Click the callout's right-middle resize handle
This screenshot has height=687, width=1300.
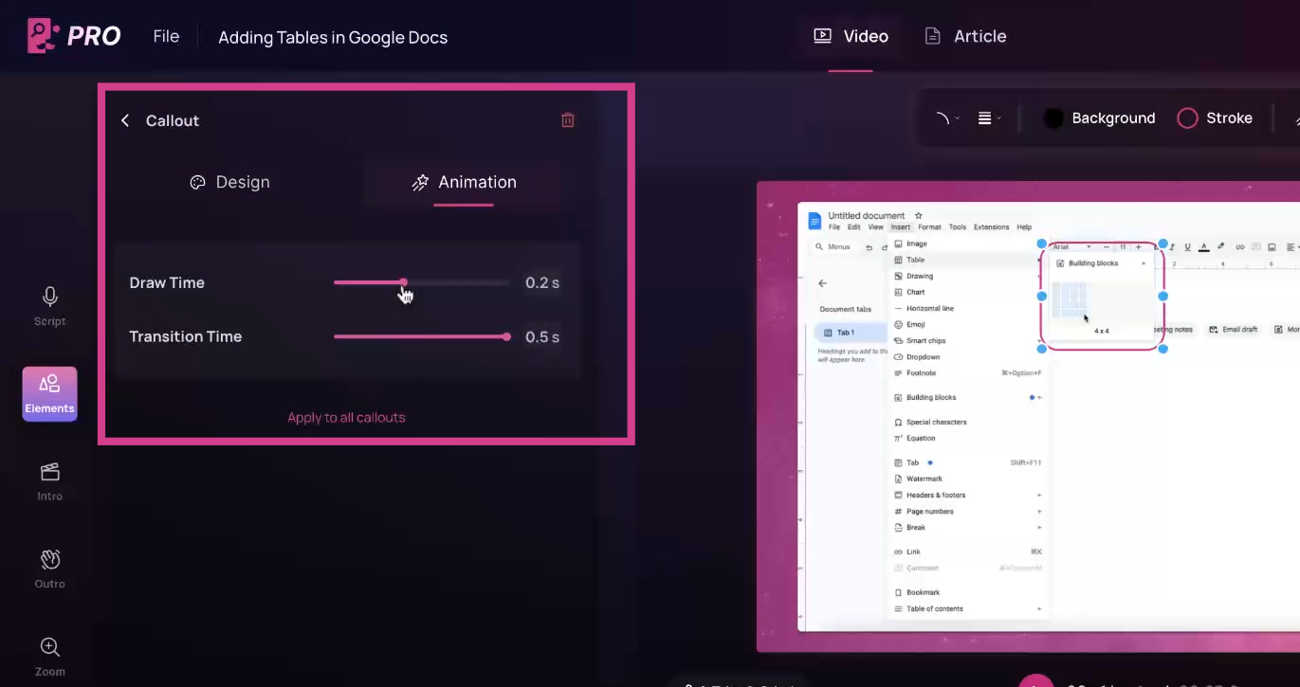pyautogui.click(x=1163, y=297)
